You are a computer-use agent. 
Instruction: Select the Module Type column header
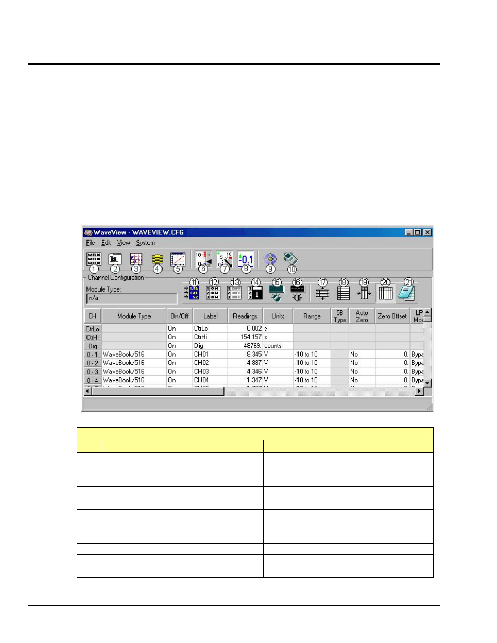pos(134,316)
